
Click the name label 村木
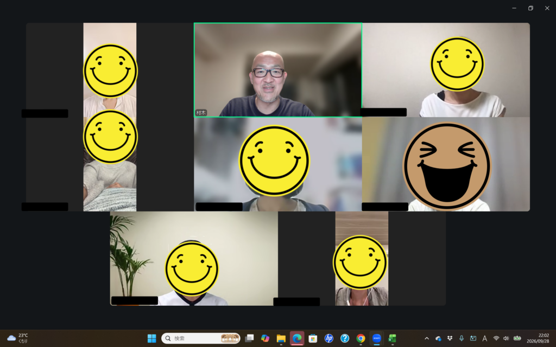(x=201, y=113)
